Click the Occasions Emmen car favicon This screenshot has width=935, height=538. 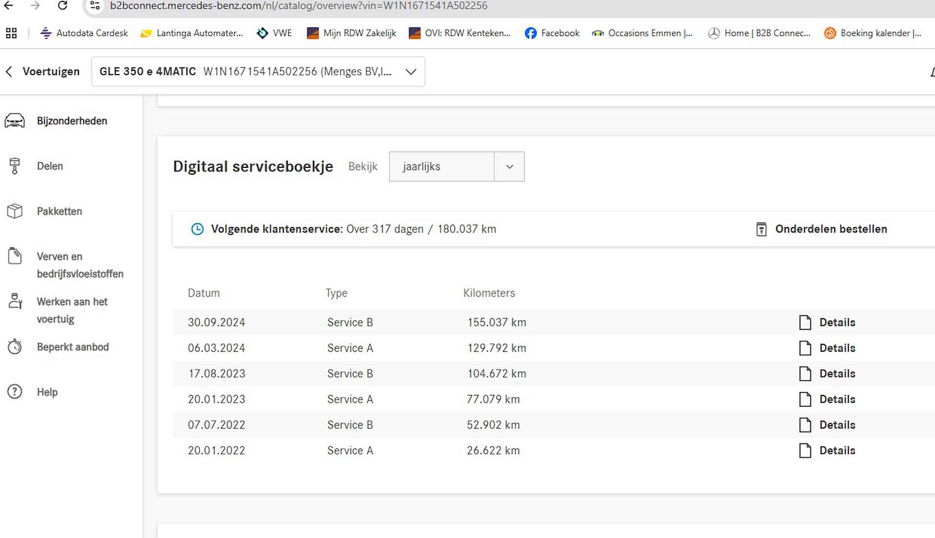click(598, 33)
